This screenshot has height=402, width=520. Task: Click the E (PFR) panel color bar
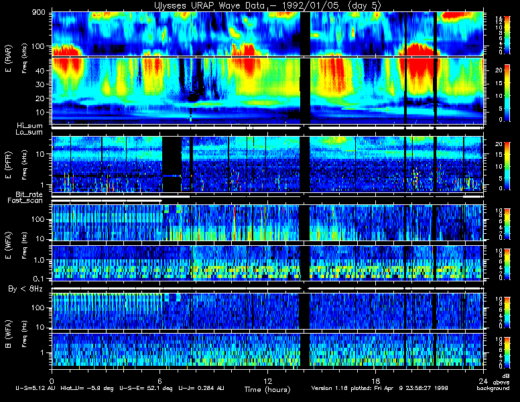click(507, 166)
